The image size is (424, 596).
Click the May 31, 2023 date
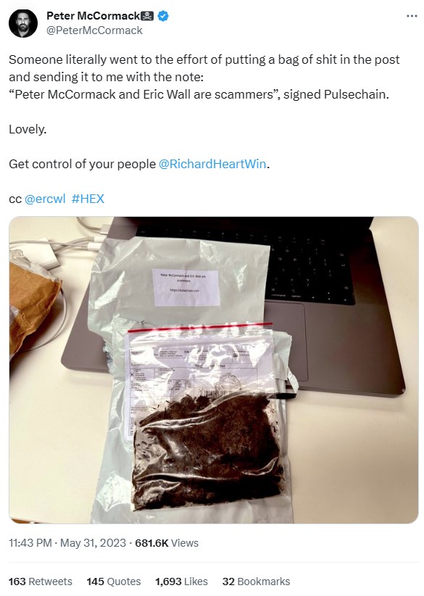93,543
